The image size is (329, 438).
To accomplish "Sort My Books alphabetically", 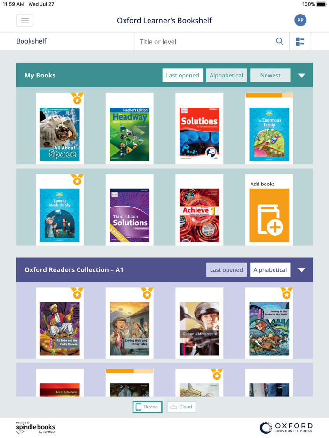I will click(227, 75).
